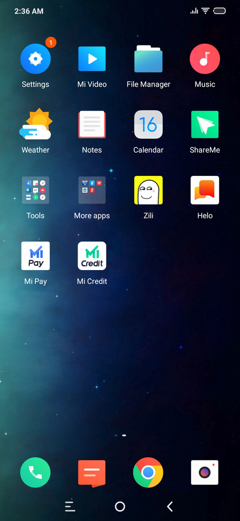The height and width of the screenshot is (521, 240).
Task: Launch Chrome browser from dock
Action: [x=148, y=472]
